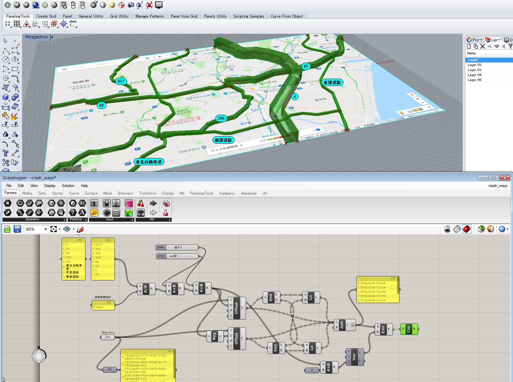Enable no-preview display mode in Grasshopper

pos(448,229)
